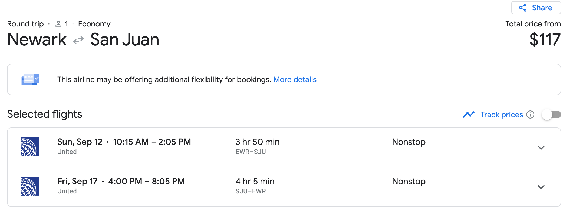Screen dimensions: 573x215
Task: Click the $117 total price
Action: (x=545, y=40)
